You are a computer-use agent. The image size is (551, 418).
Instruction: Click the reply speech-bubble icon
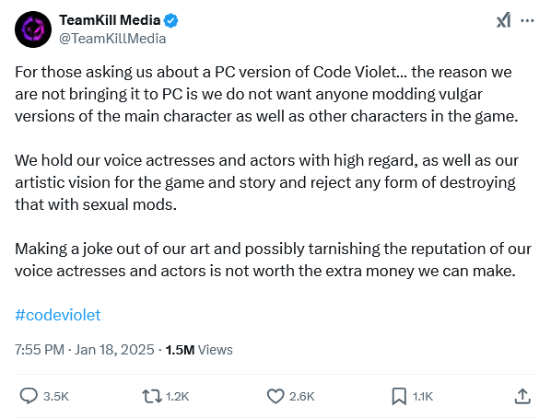pos(29,396)
